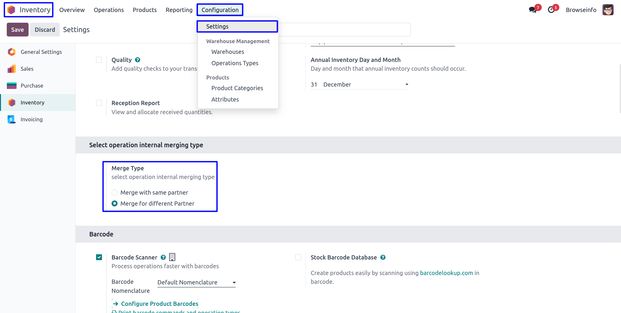Select Merge with same partner radio
Image resolution: width=621 pixels, height=313 pixels.
[115, 193]
